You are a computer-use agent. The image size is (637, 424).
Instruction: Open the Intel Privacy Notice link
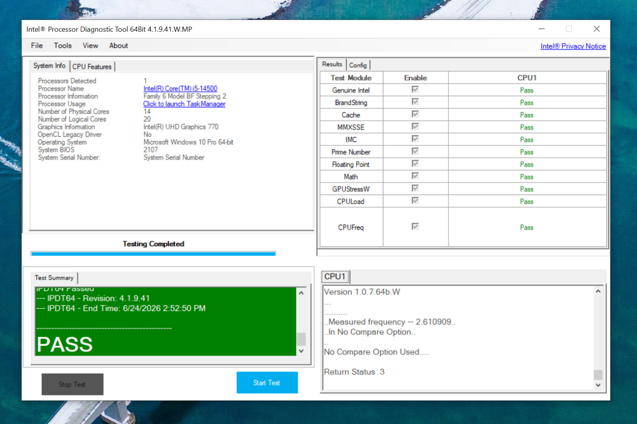click(x=573, y=46)
